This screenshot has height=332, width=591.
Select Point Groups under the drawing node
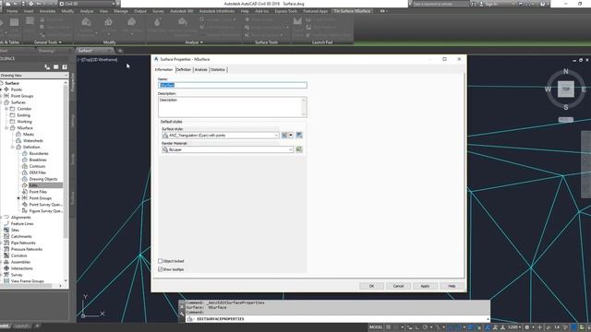[x=22, y=96]
